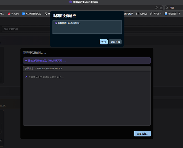The width and height of the screenshot is (183, 148).
Task: Click the key password manager icon
Action: coord(156,8)
